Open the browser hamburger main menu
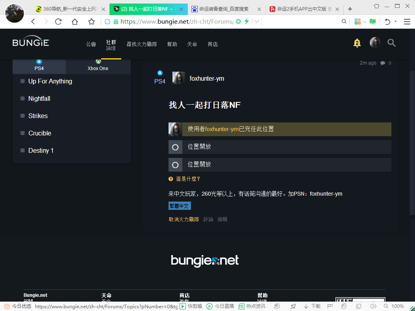The image size is (415, 311). click(x=407, y=21)
